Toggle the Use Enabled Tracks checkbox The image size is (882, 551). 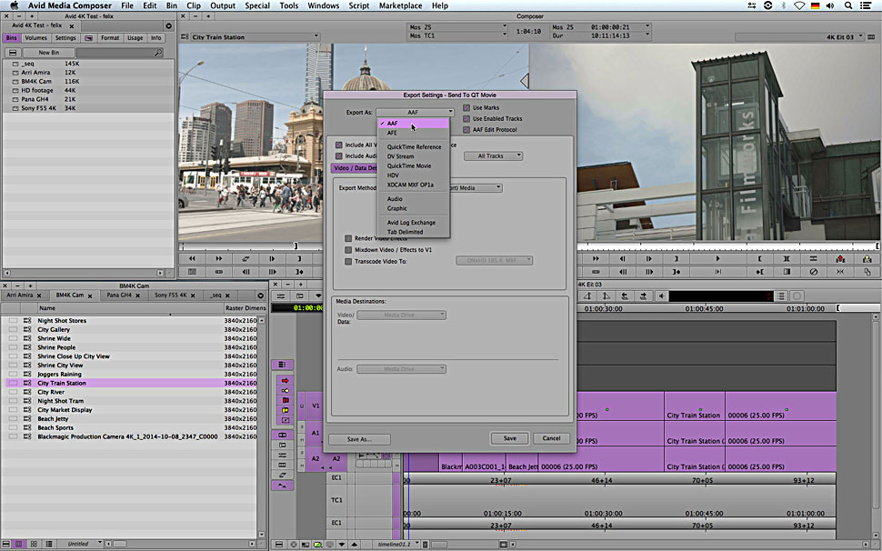tap(467, 118)
